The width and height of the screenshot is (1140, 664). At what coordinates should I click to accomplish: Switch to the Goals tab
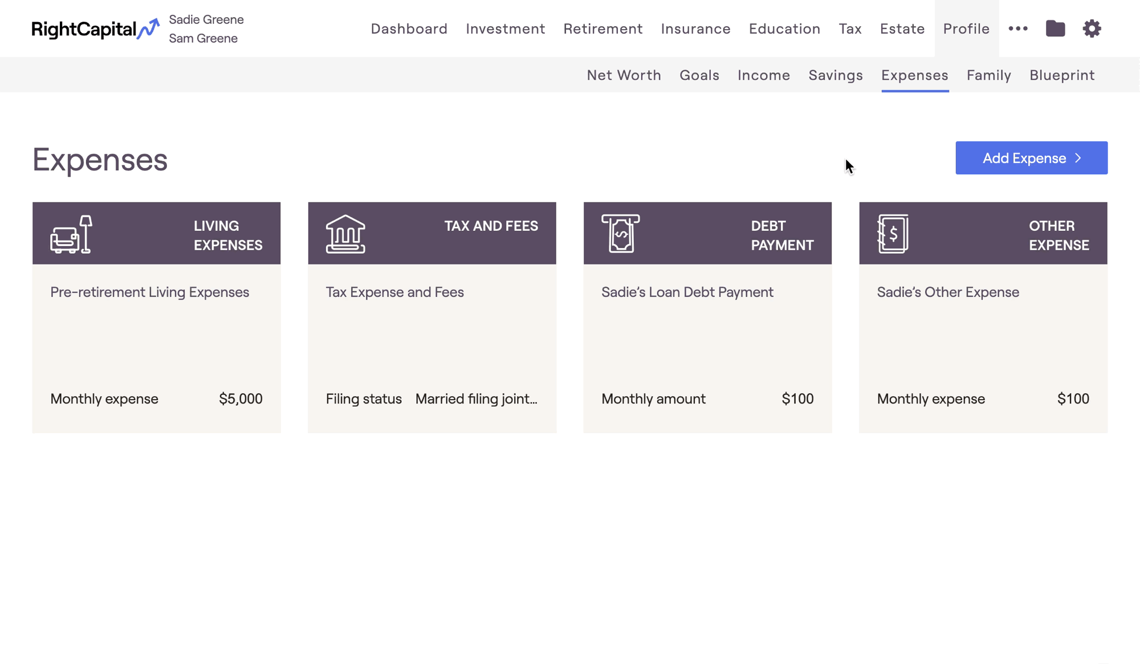click(699, 75)
